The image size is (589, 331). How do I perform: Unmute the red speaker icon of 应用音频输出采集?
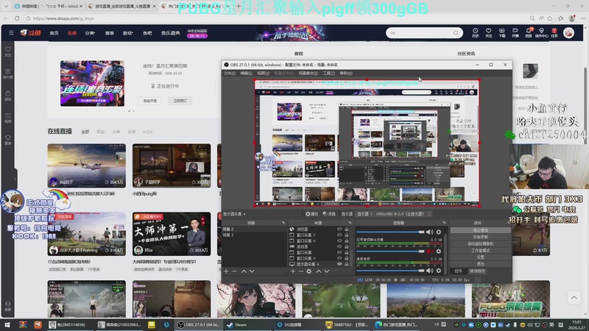coord(430,251)
